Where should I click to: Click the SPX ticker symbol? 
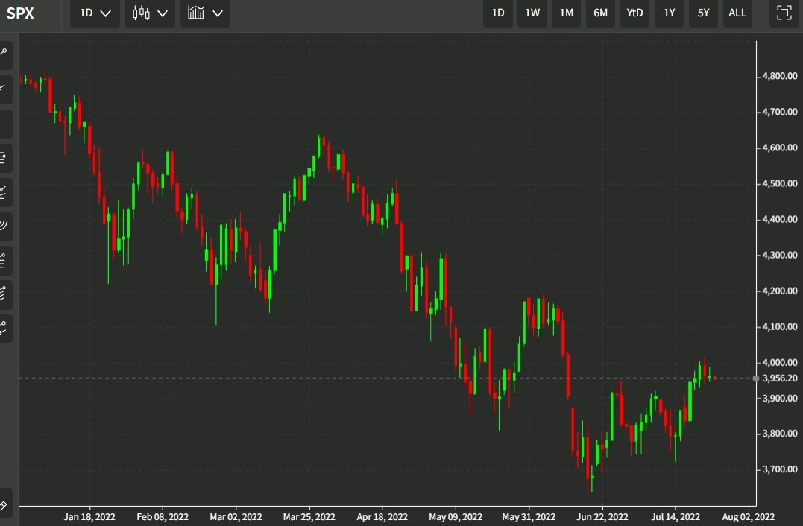click(20, 13)
